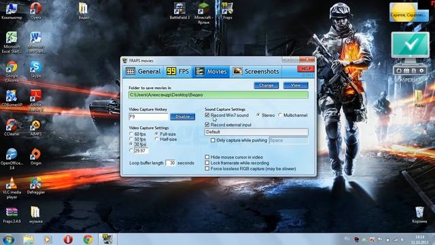
Task: Click the Windows Start button
Action: point(9,239)
